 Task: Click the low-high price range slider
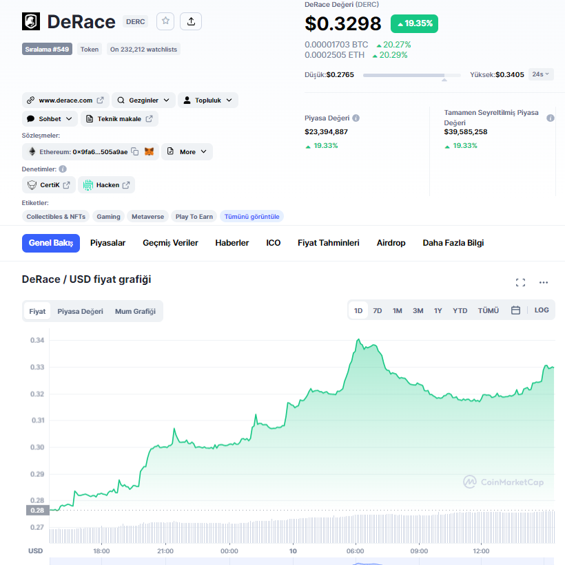(412, 75)
